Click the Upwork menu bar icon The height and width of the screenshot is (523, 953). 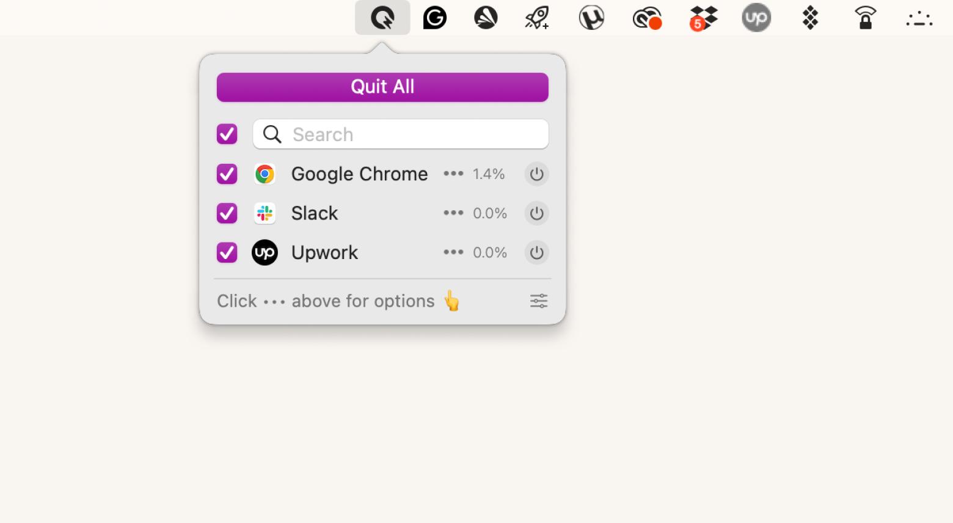point(756,18)
